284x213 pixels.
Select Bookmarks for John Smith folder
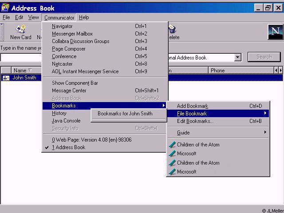pyautogui.click(x=129, y=114)
